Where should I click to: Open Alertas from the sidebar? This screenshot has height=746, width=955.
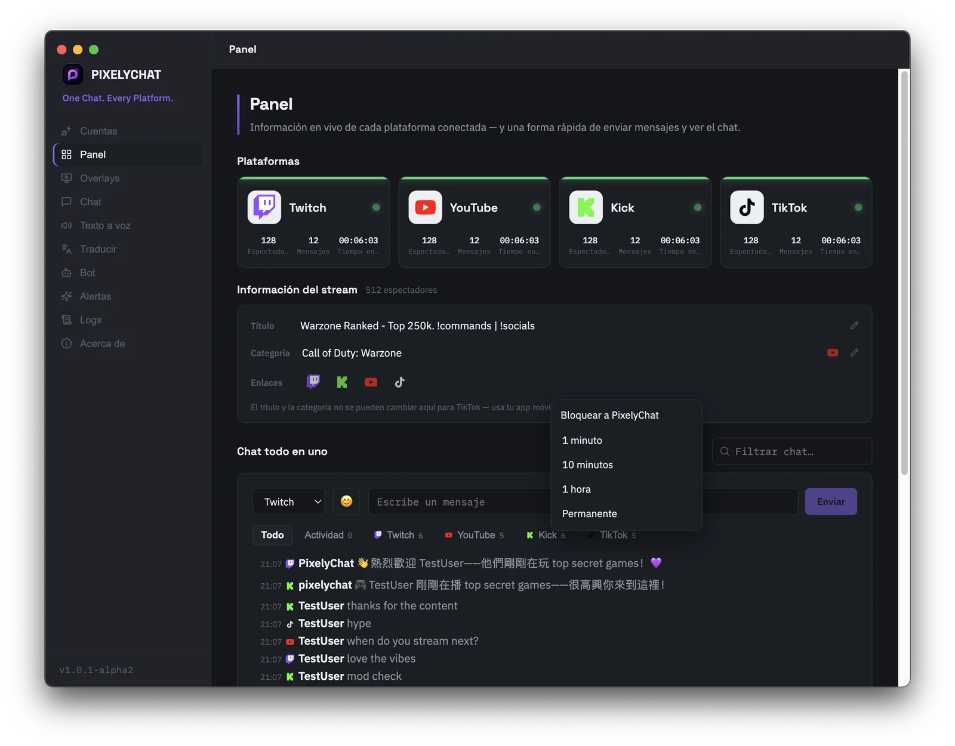(x=128, y=296)
